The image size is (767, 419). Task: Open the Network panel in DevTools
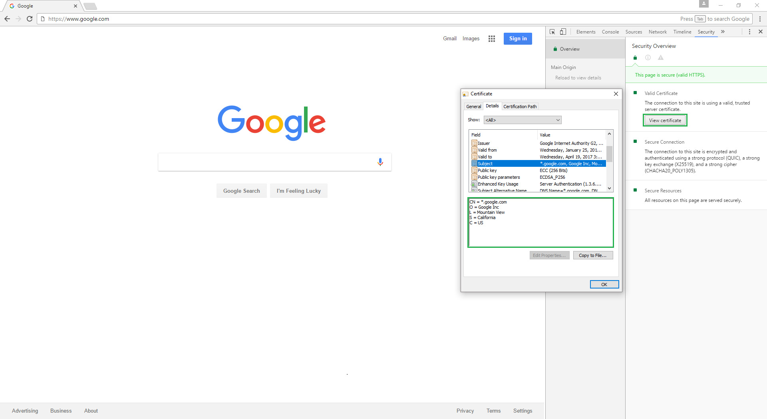click(x=658, y=32)
